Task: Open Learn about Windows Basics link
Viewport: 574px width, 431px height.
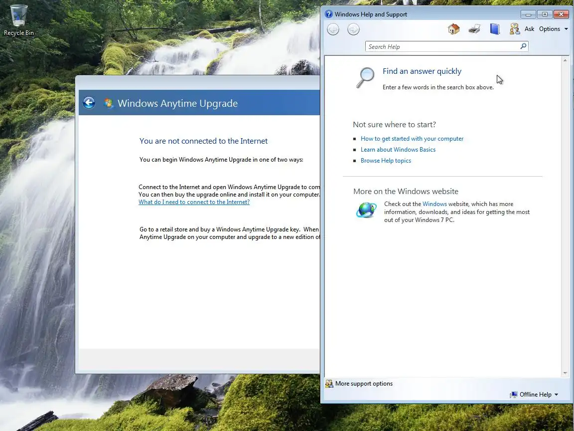Action: pyautogui.click(x=398, y=150)
